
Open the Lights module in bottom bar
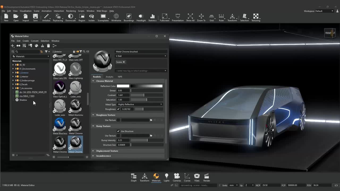pyautogui.click(x=167, y=177)
